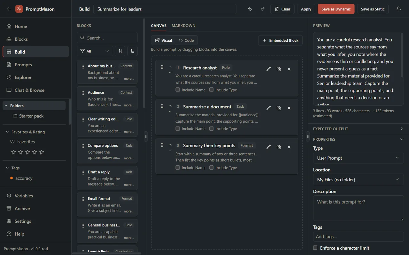Duplicate the Summarize a document block
409x255 pixels.
(279, 108)
